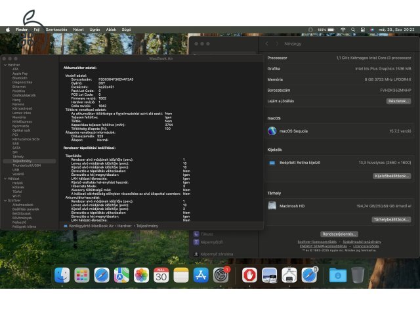Select Memória in hardware list
The height and width of the screenshot is (315, 420).
point(19,117)
